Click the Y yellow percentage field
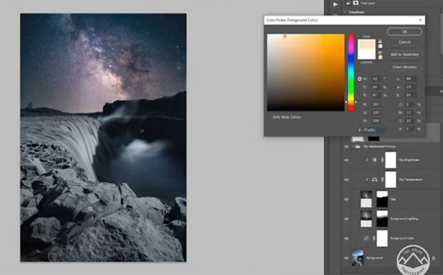This screenshot has height=275, width=443. (x=410, y=121)
